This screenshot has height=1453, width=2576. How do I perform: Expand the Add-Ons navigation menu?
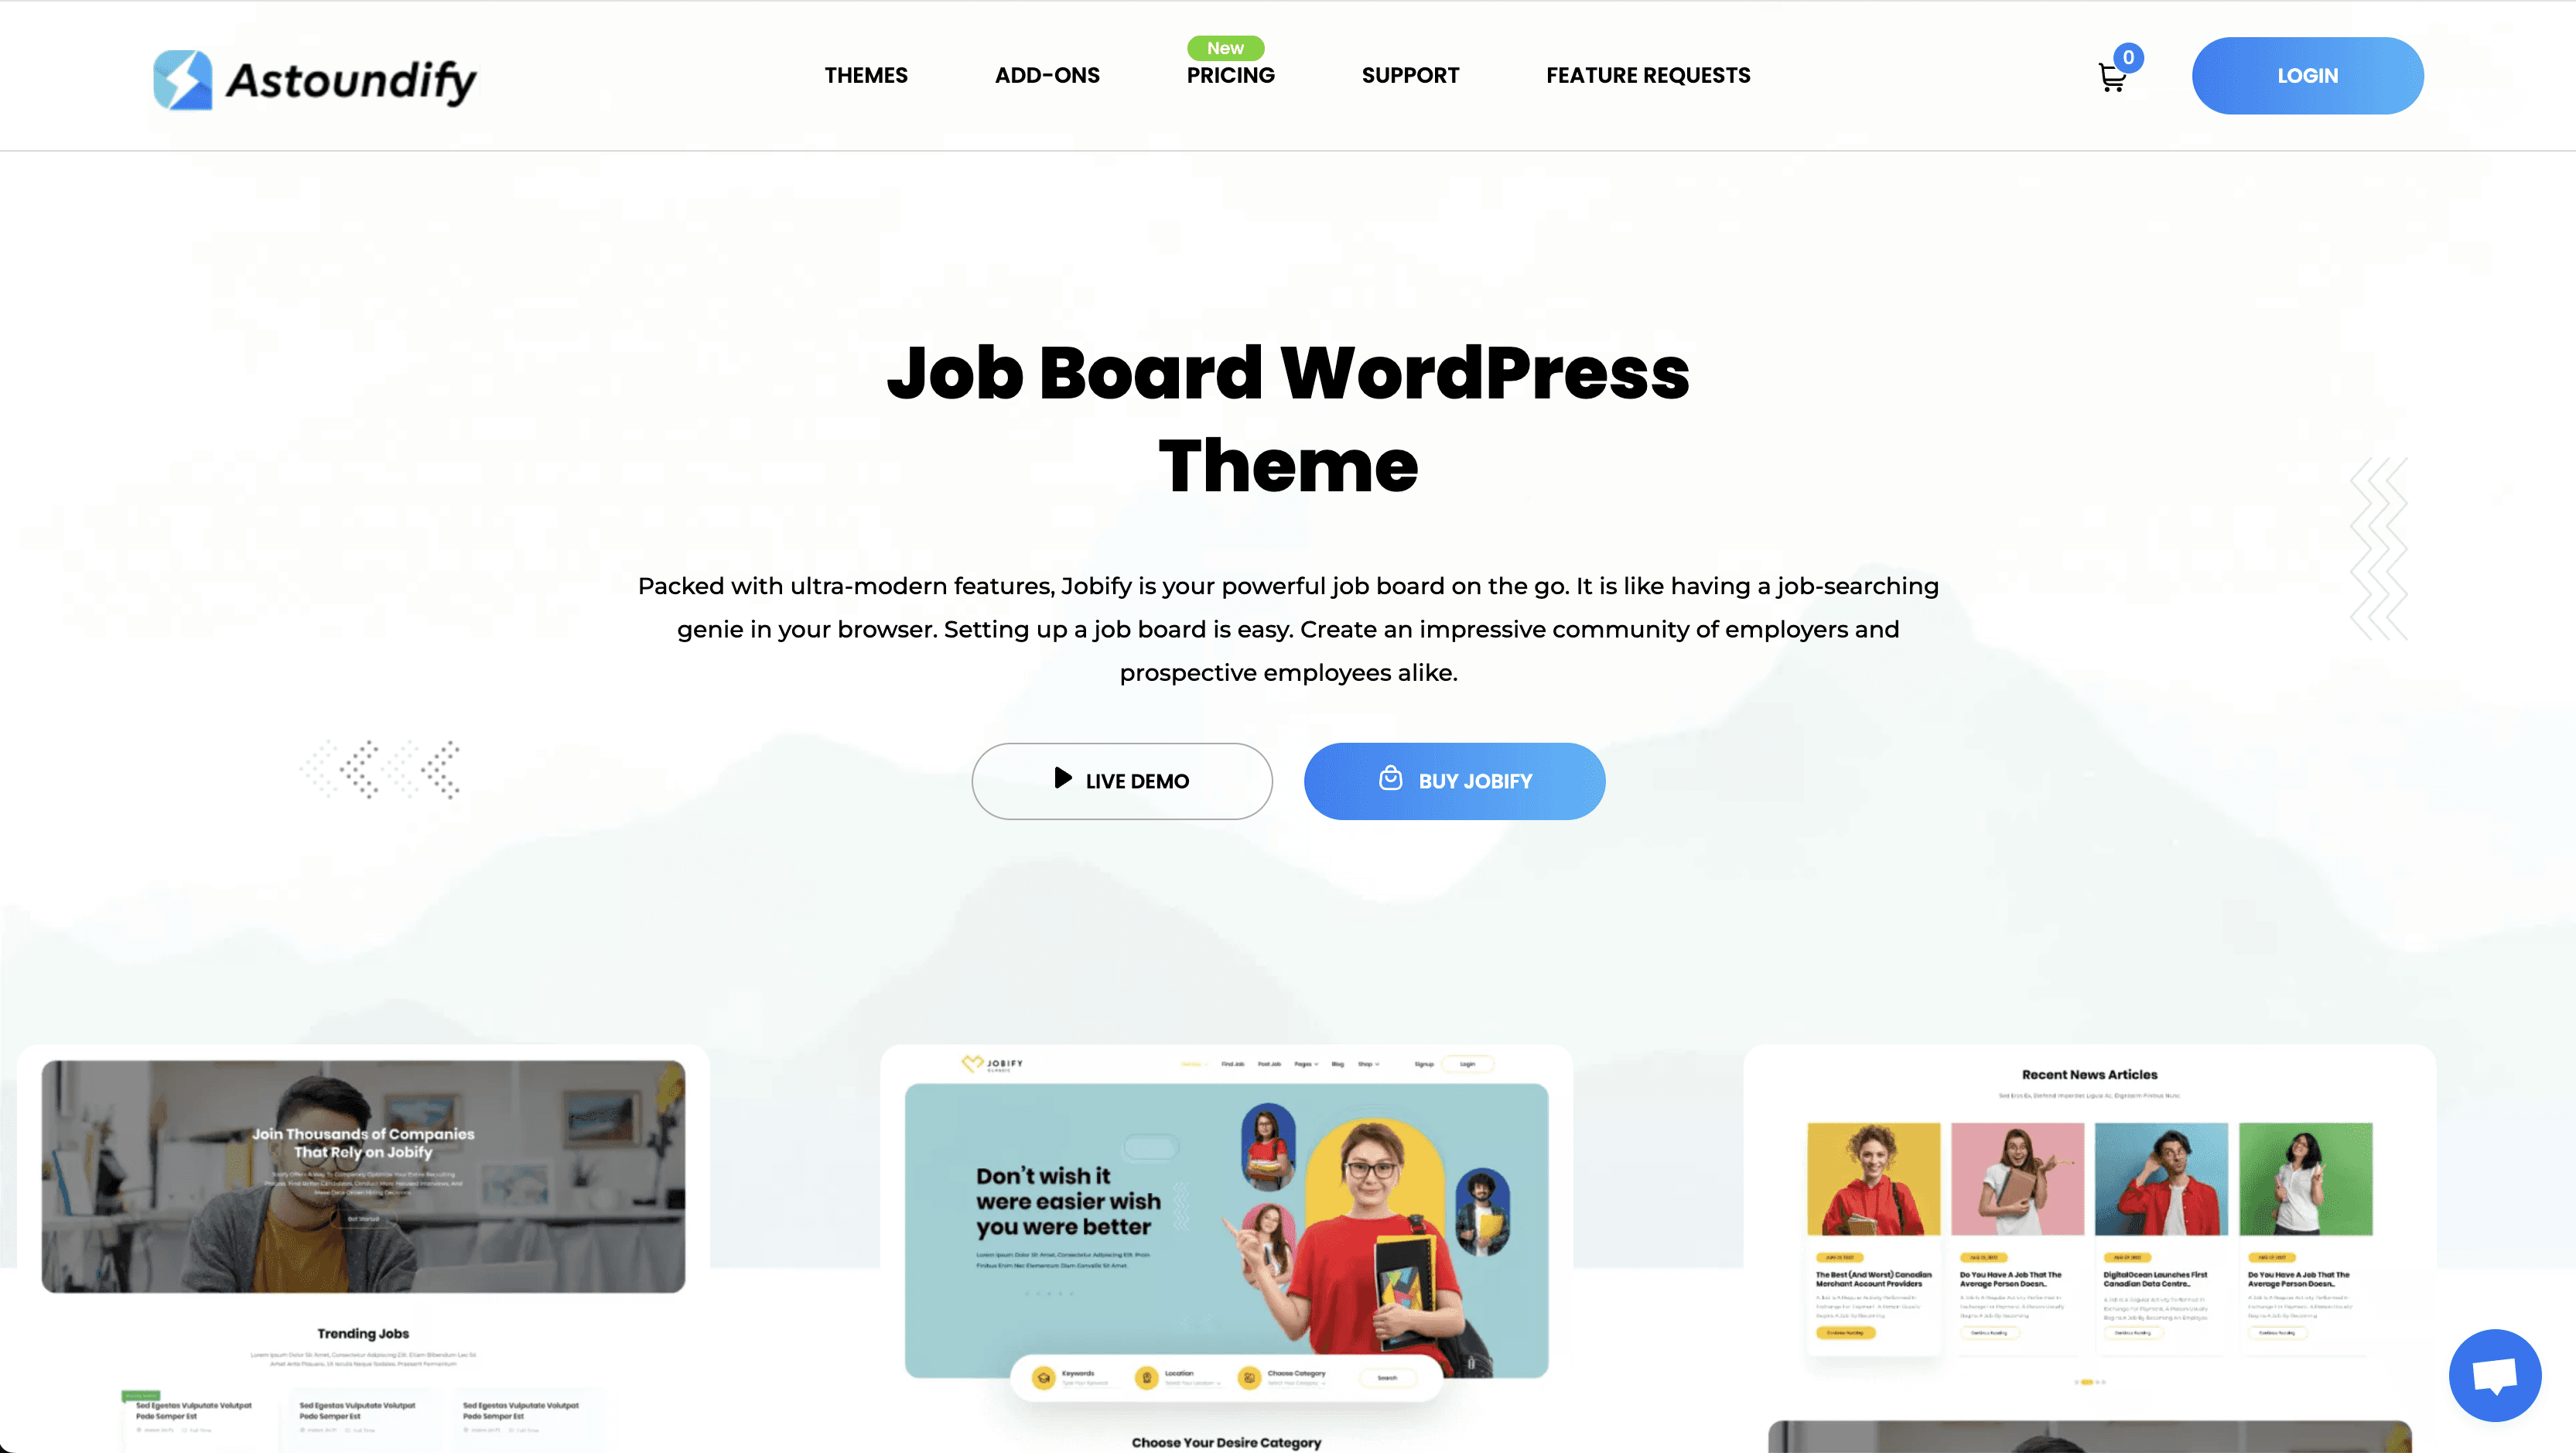coord(1047,74)
